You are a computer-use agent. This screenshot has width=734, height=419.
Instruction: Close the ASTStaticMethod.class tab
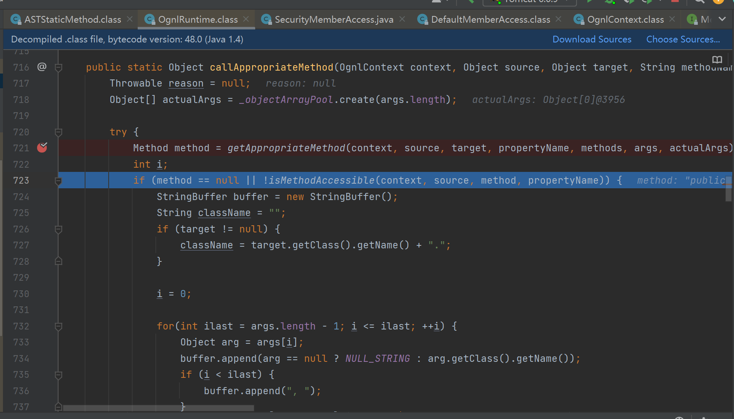130,19
